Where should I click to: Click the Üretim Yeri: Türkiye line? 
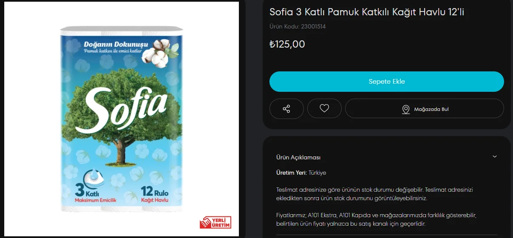(x=301, y=173)
